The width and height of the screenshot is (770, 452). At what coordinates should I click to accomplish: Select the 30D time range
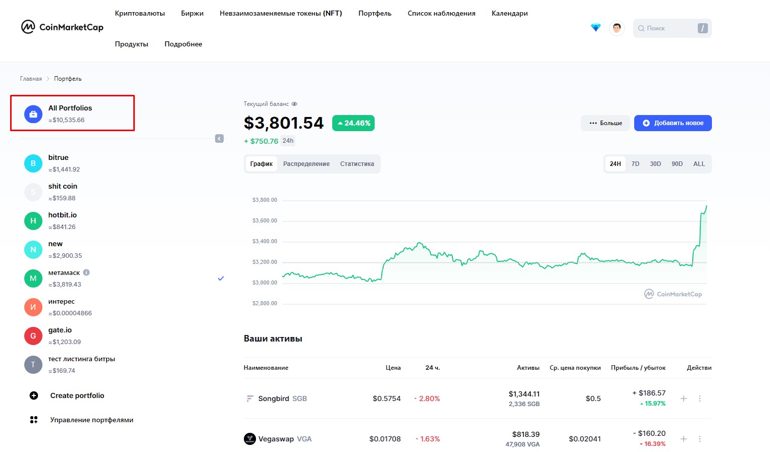[655, 164]
